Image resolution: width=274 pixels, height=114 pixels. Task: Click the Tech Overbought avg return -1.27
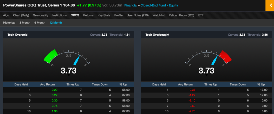192,95
